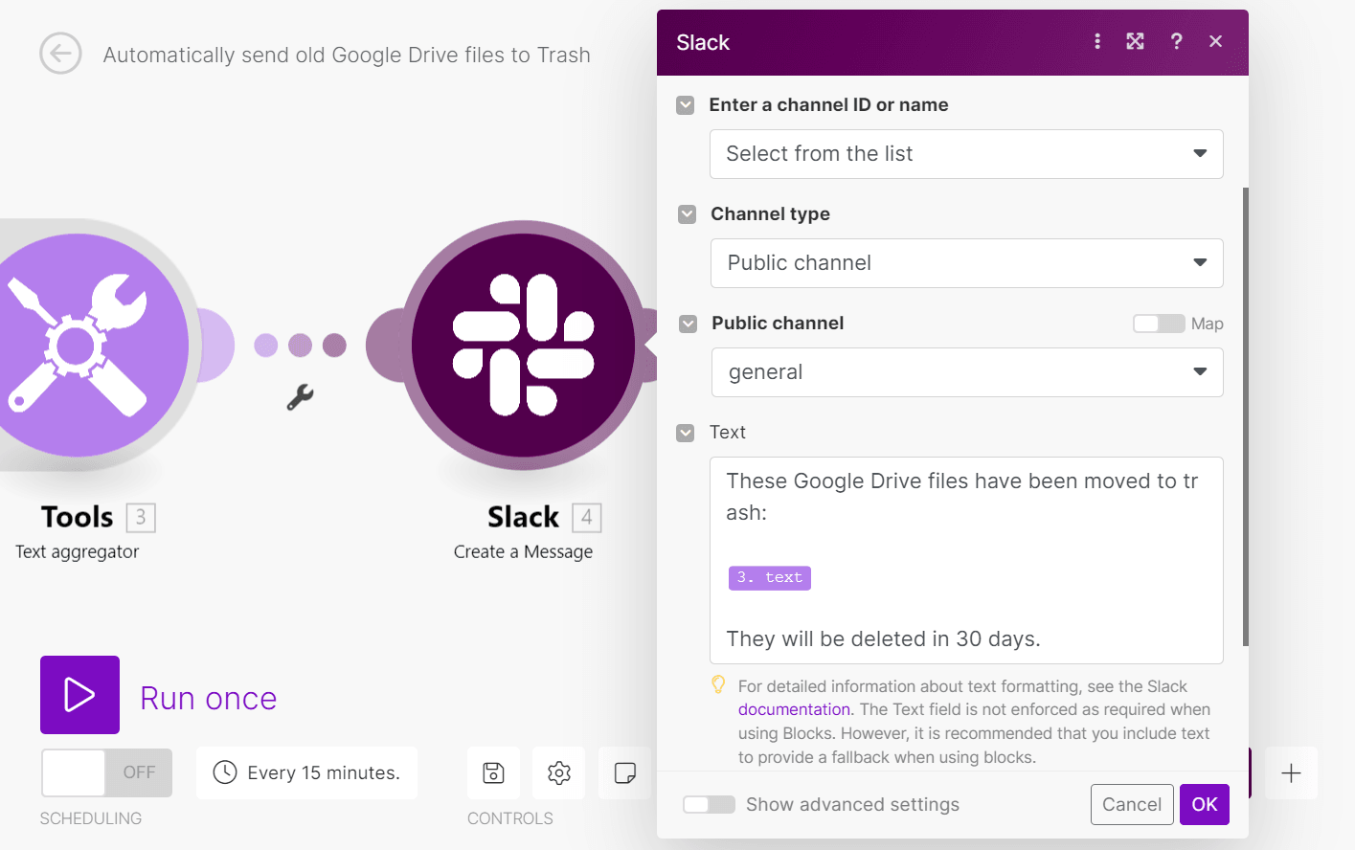The image size is (1355, 850).
Task: Open scenario settings via gear icon
Action: (558, 772)
